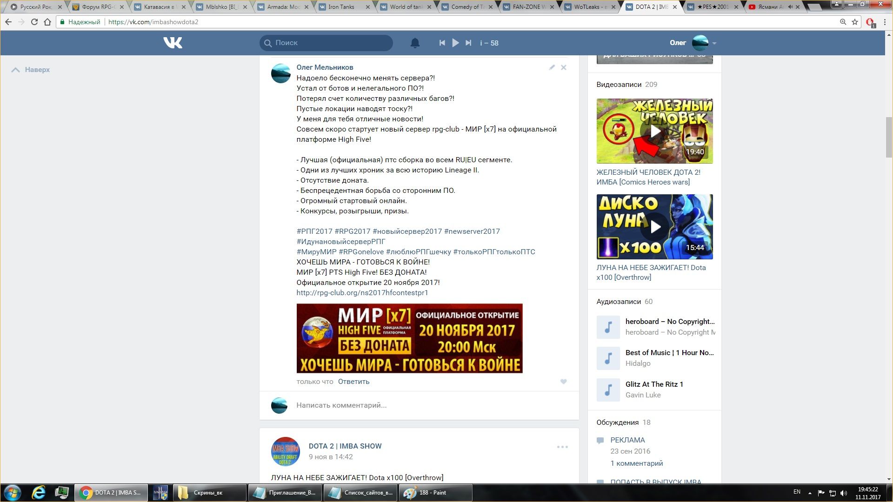Viewport: 893px width, 502px height.
Task: Open the #newserver2017 hashtag
Action: coord(472,231)
